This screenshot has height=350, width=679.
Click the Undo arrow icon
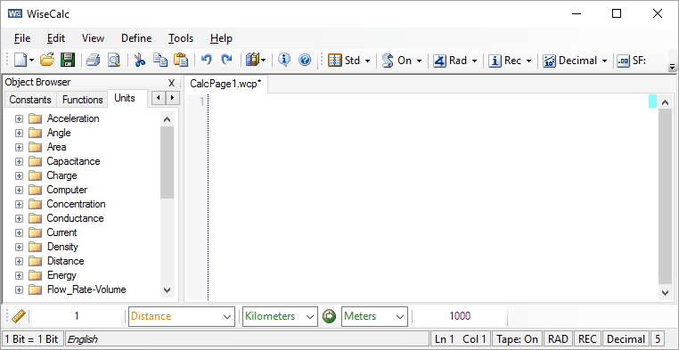click(206, 61)
